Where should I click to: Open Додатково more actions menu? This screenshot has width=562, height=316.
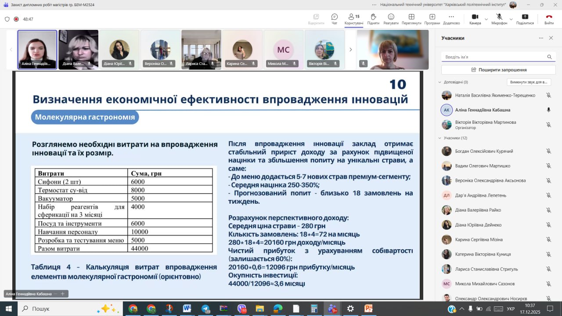[x=451, y=19]
